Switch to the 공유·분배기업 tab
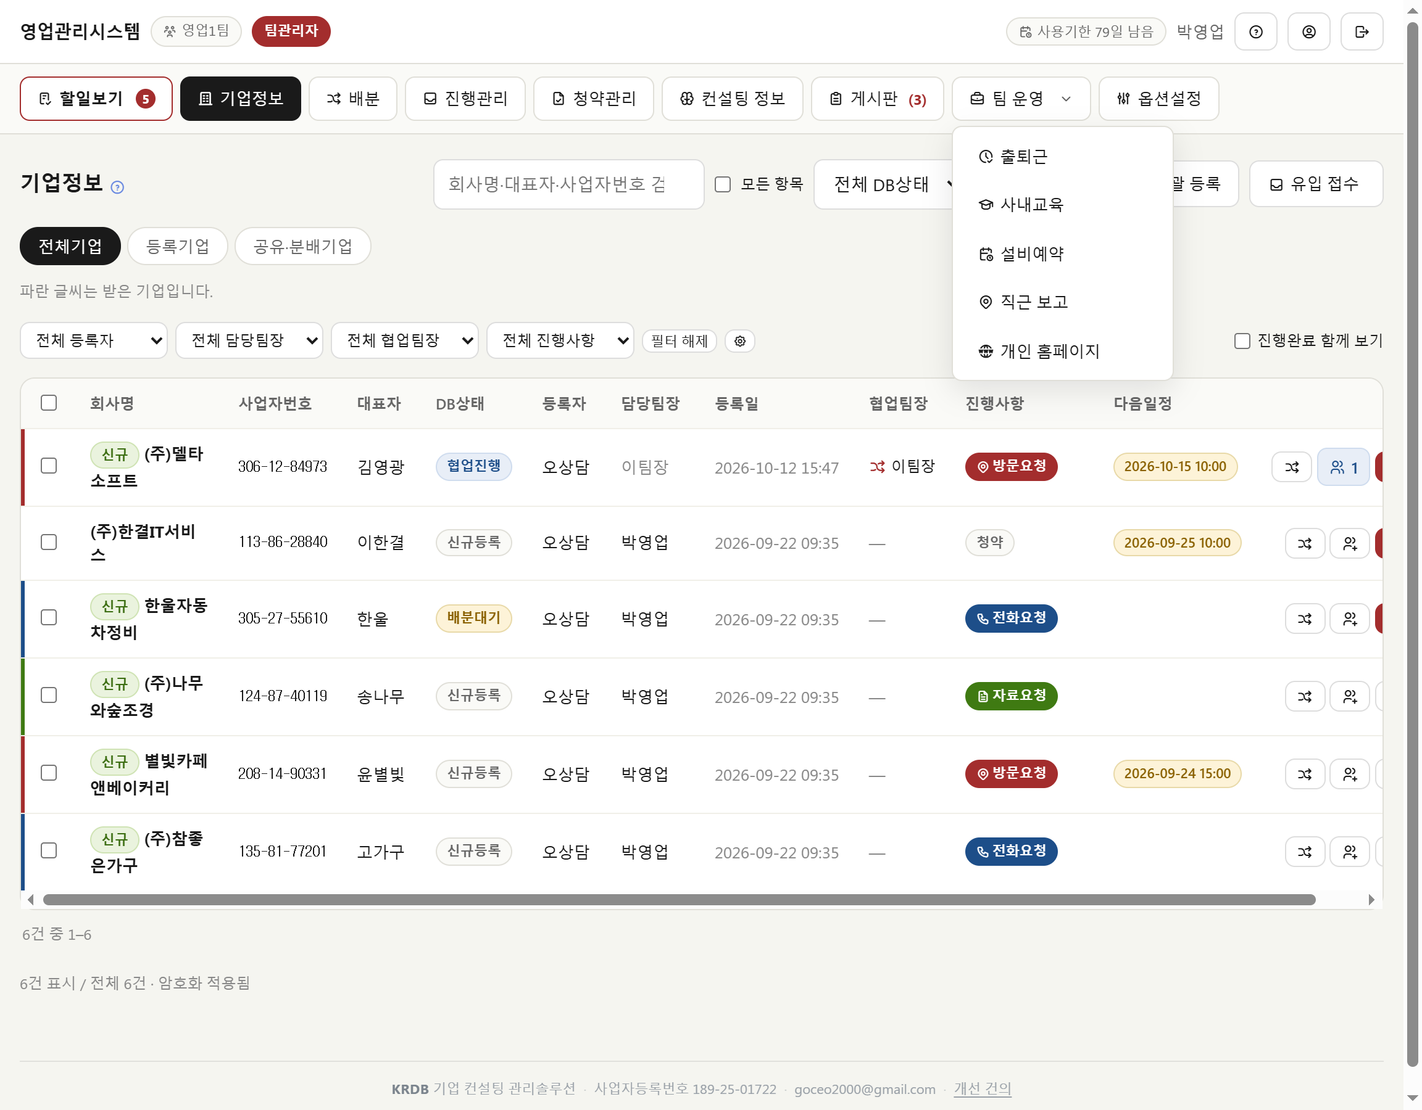The image size is (1422, 1110). click(x=303, y=246)
